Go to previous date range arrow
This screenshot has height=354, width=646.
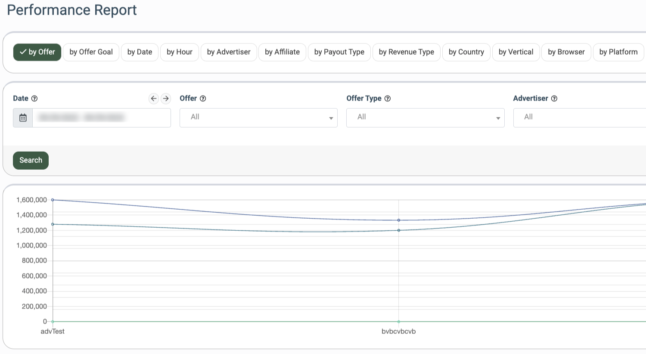(154, 98)
